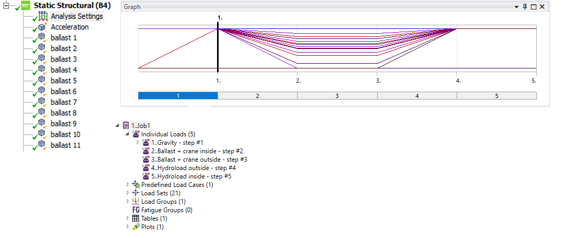Collapse the Individual Loads (5) node
Viewport: 561px width, 238px height.
(128, 134)
